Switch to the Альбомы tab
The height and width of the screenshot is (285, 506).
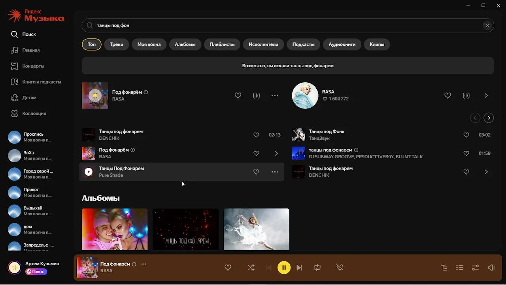click(x=185, y=44)
